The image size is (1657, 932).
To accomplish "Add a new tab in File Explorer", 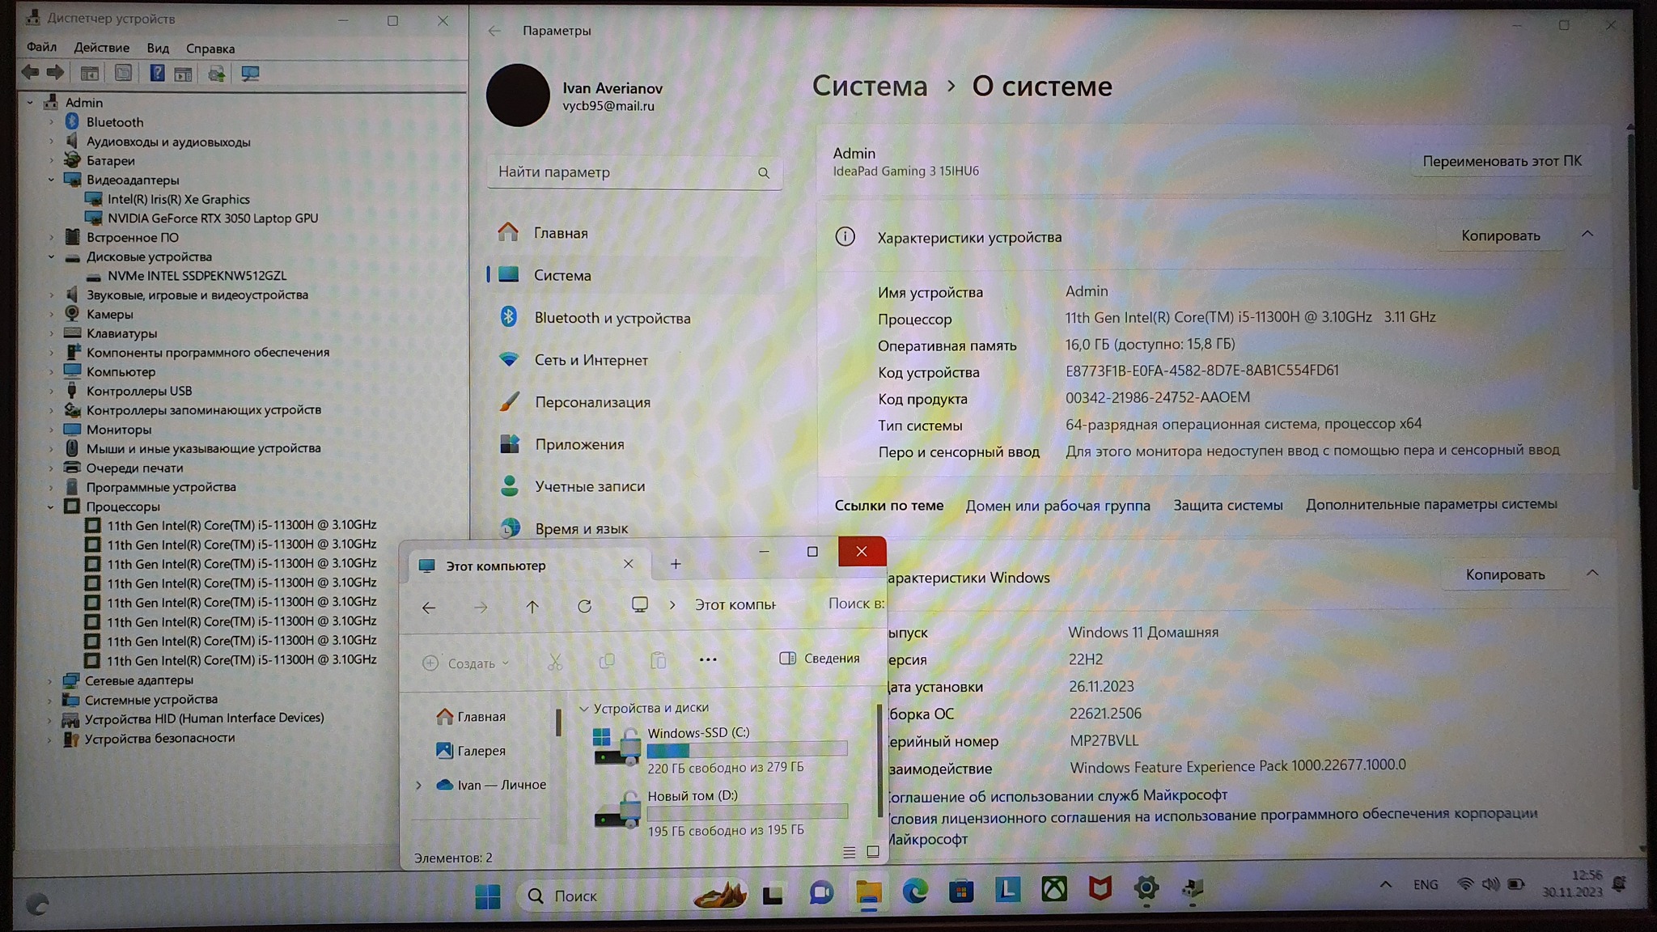I will pyautogui.click(x=676, y=564).
